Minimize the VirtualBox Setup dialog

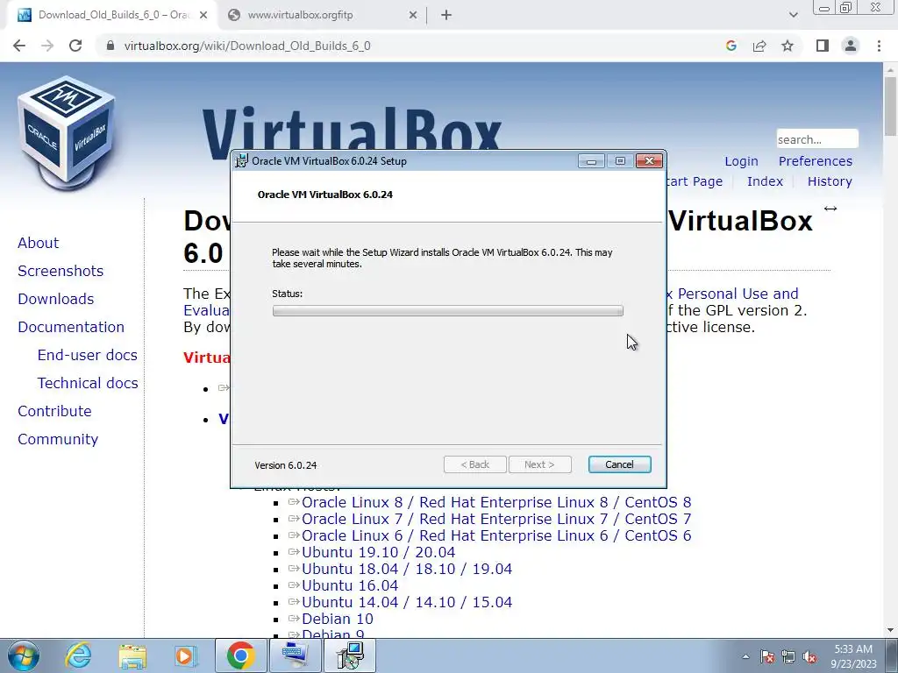tap(591, 161)
